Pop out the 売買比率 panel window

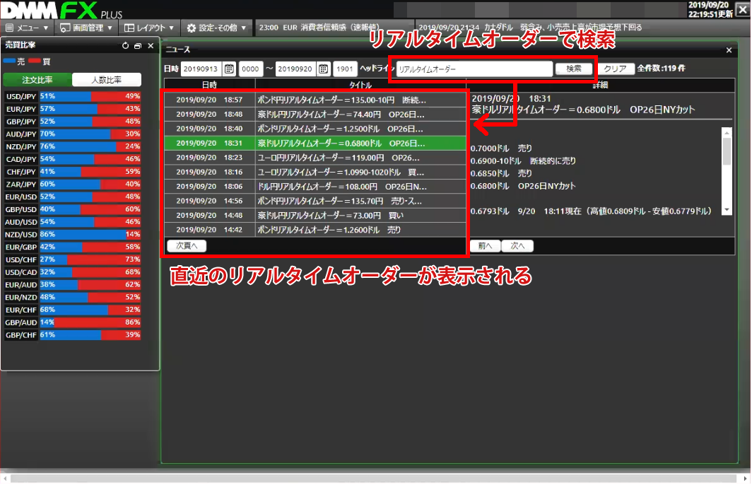(136, 45)
